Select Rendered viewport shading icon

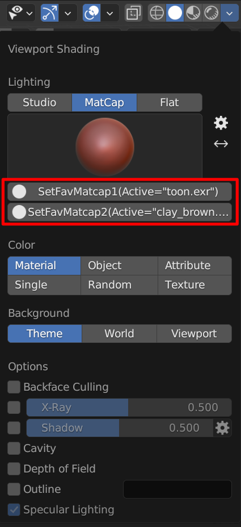211,13
